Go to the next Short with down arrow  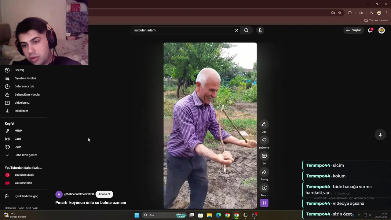tap(380, 135)
